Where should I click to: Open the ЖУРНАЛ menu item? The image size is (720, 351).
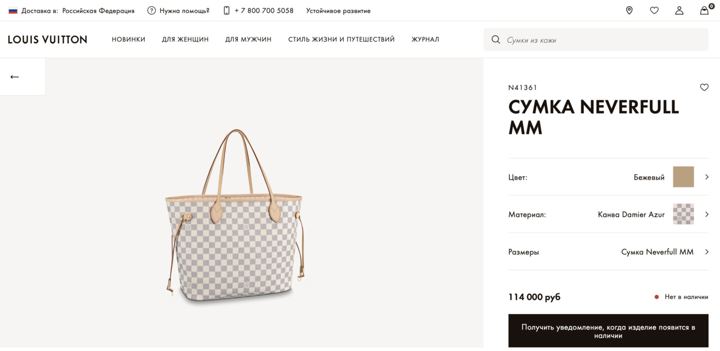[x=425, y=39]
